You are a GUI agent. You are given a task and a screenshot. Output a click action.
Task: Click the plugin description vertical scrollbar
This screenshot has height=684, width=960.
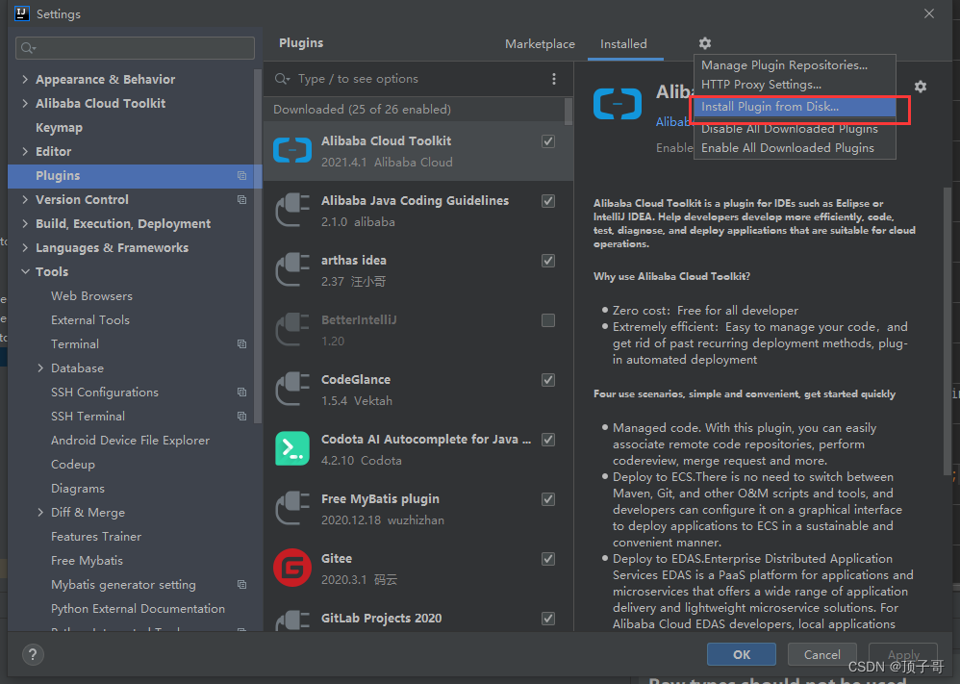coord(948,331)
